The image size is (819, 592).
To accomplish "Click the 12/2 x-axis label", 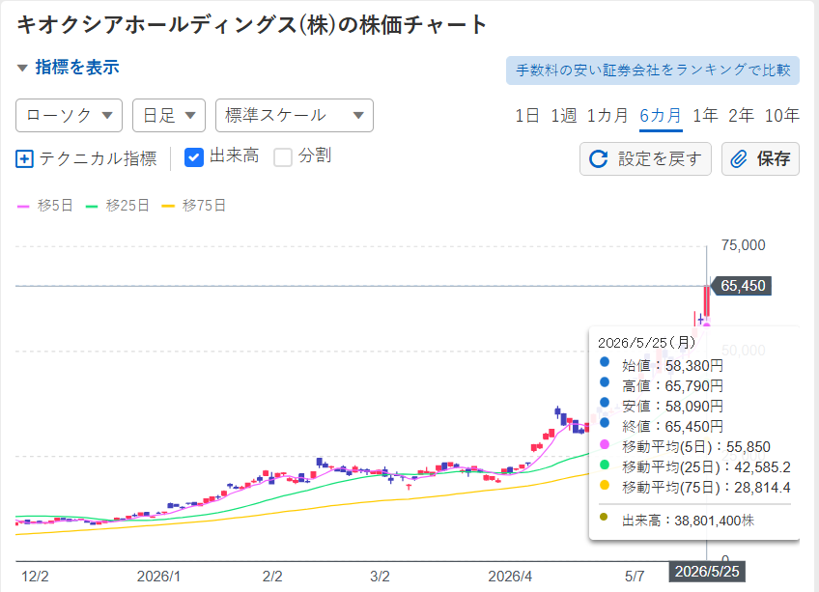I will [x=35, y=577].
